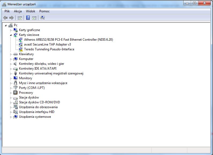Minimize the Menedżer urządzeń window
The width and height of the screenshot is (213, 155).
[x=187, y=3]
